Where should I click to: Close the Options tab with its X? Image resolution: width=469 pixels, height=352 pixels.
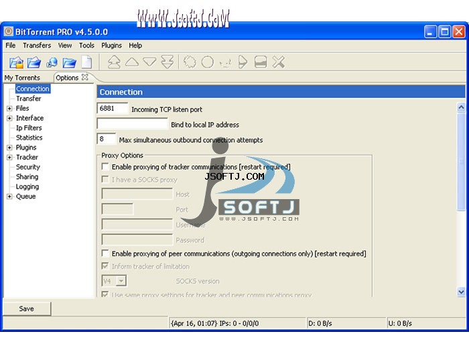click(x=85, y=77)
